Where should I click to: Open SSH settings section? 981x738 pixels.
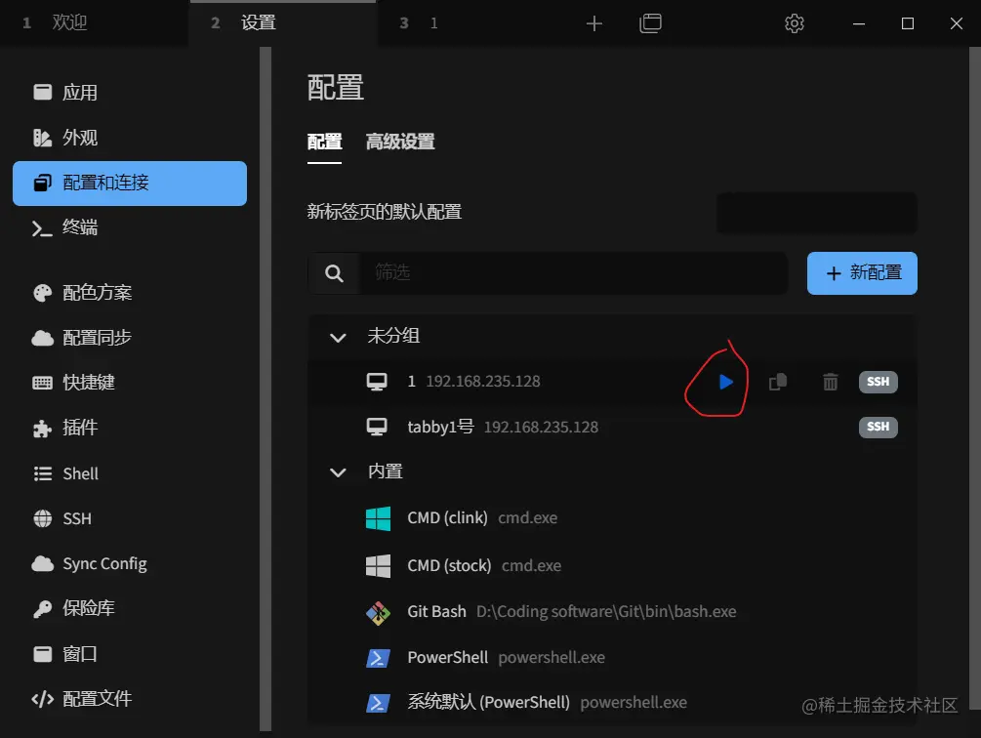pyautogui.click(x=130, y=518)
